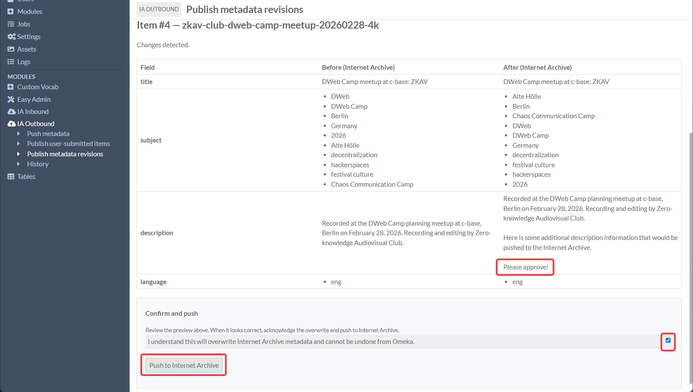Viewport: 693px width, 392px height.
Task: Click the Assets image icon
Action: coord(11,49)
